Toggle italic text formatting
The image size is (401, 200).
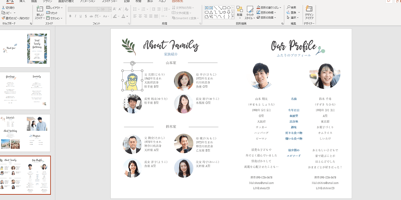point(75,16)
